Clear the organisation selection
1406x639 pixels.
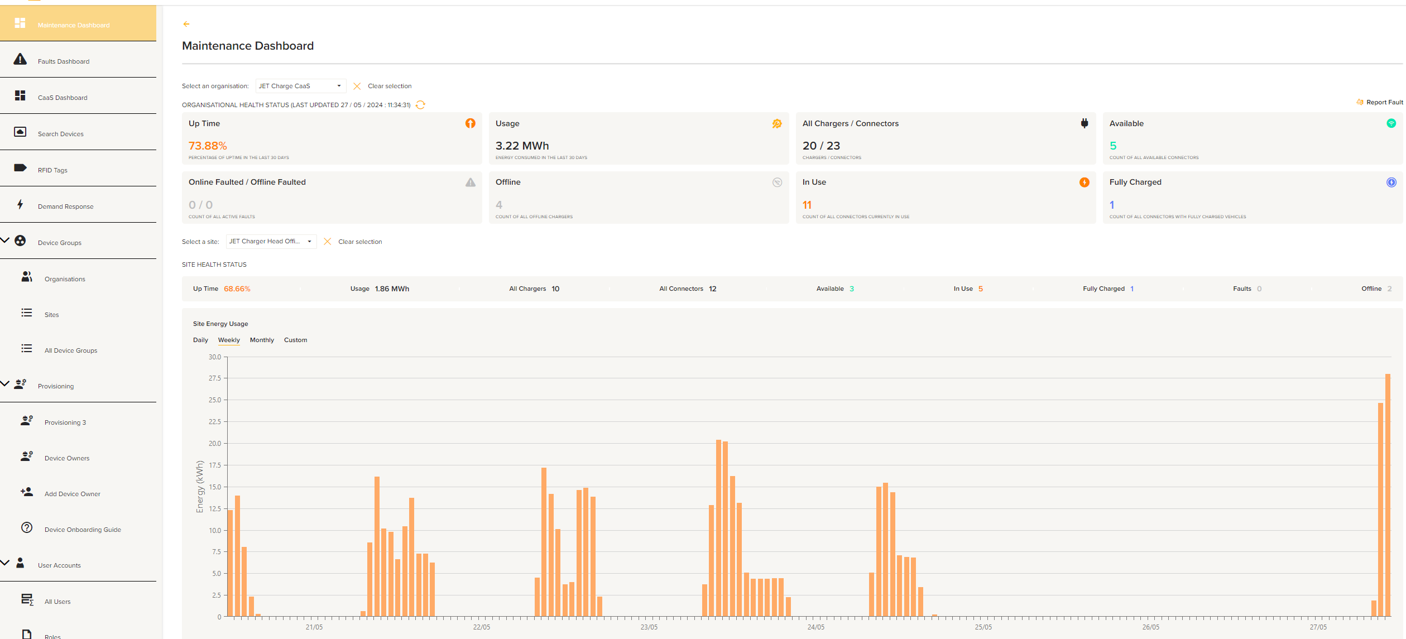pos(383,86)
